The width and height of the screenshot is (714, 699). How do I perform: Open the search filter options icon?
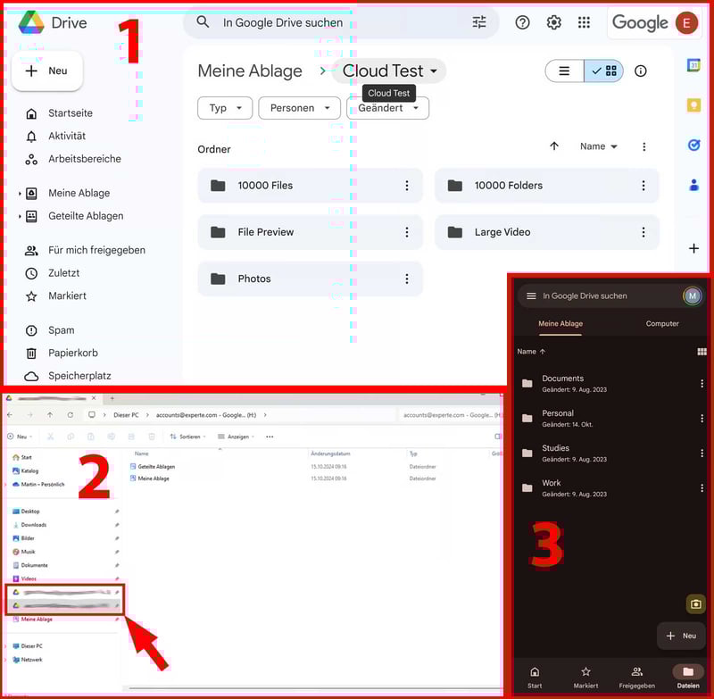pos(479,22)
